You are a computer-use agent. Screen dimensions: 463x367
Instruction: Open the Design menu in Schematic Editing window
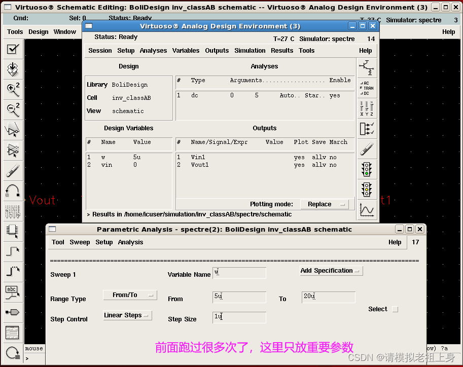(x=39, y=31)
